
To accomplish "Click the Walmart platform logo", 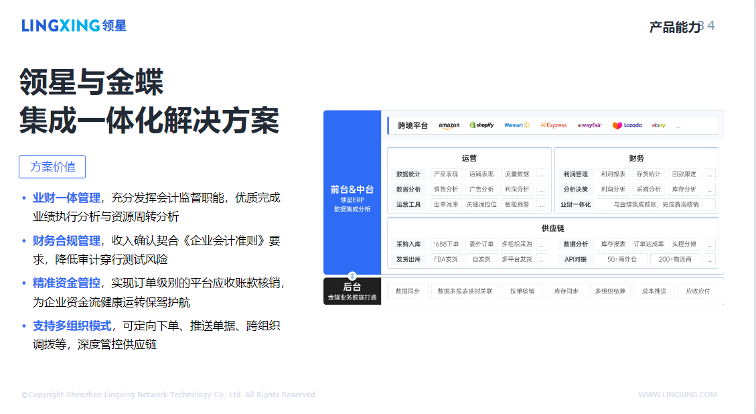I will 517,125.
